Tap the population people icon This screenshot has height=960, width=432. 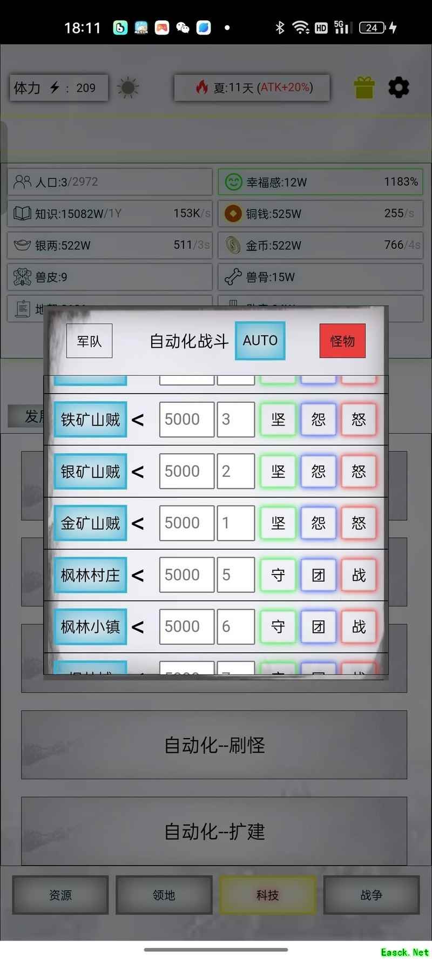click(22, 182)
